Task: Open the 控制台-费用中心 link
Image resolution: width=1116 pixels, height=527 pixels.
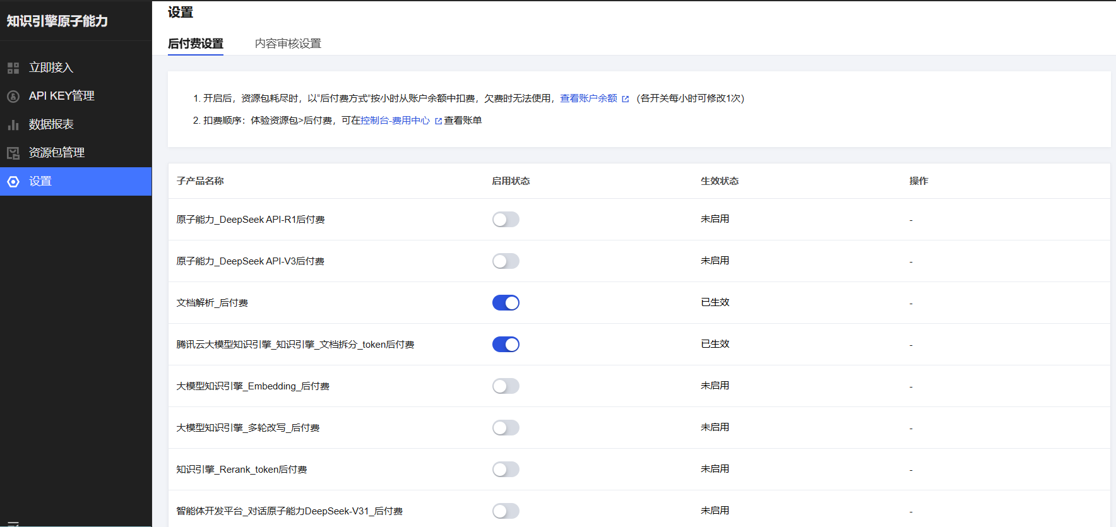Action: [395, 121]
